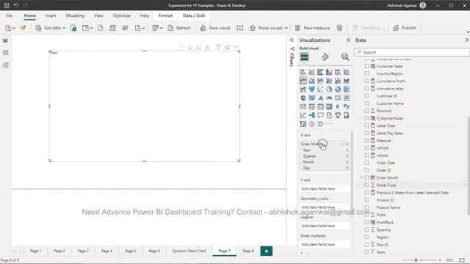Pick the waterfall chart visual
The height and width of the screenshot is (264, 470).
point(303,89)
